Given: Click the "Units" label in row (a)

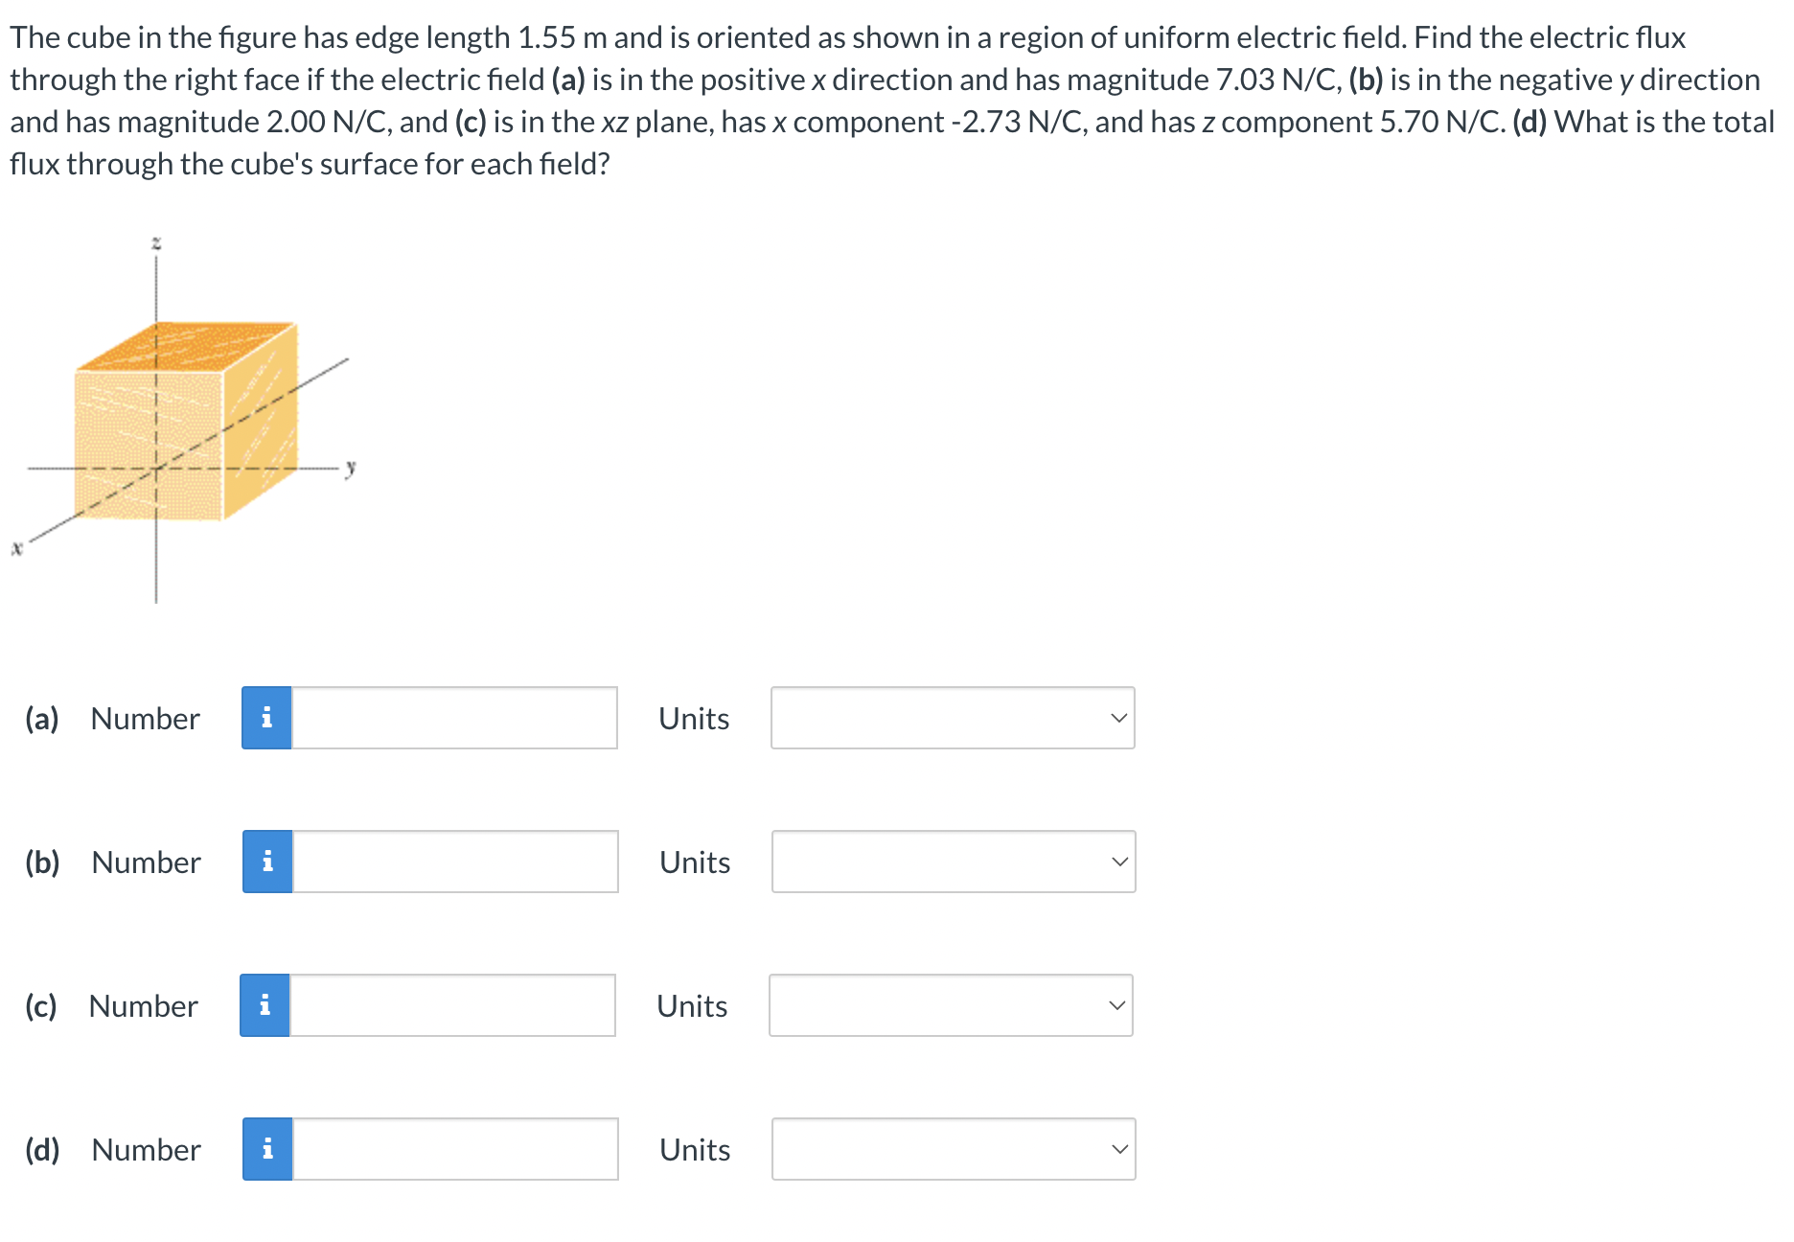Looking at the screenshot, I should 694,719.
